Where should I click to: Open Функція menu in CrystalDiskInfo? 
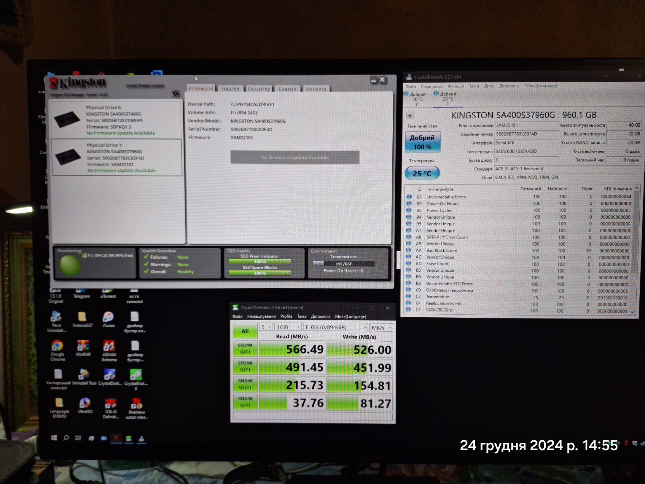[455, 86]
